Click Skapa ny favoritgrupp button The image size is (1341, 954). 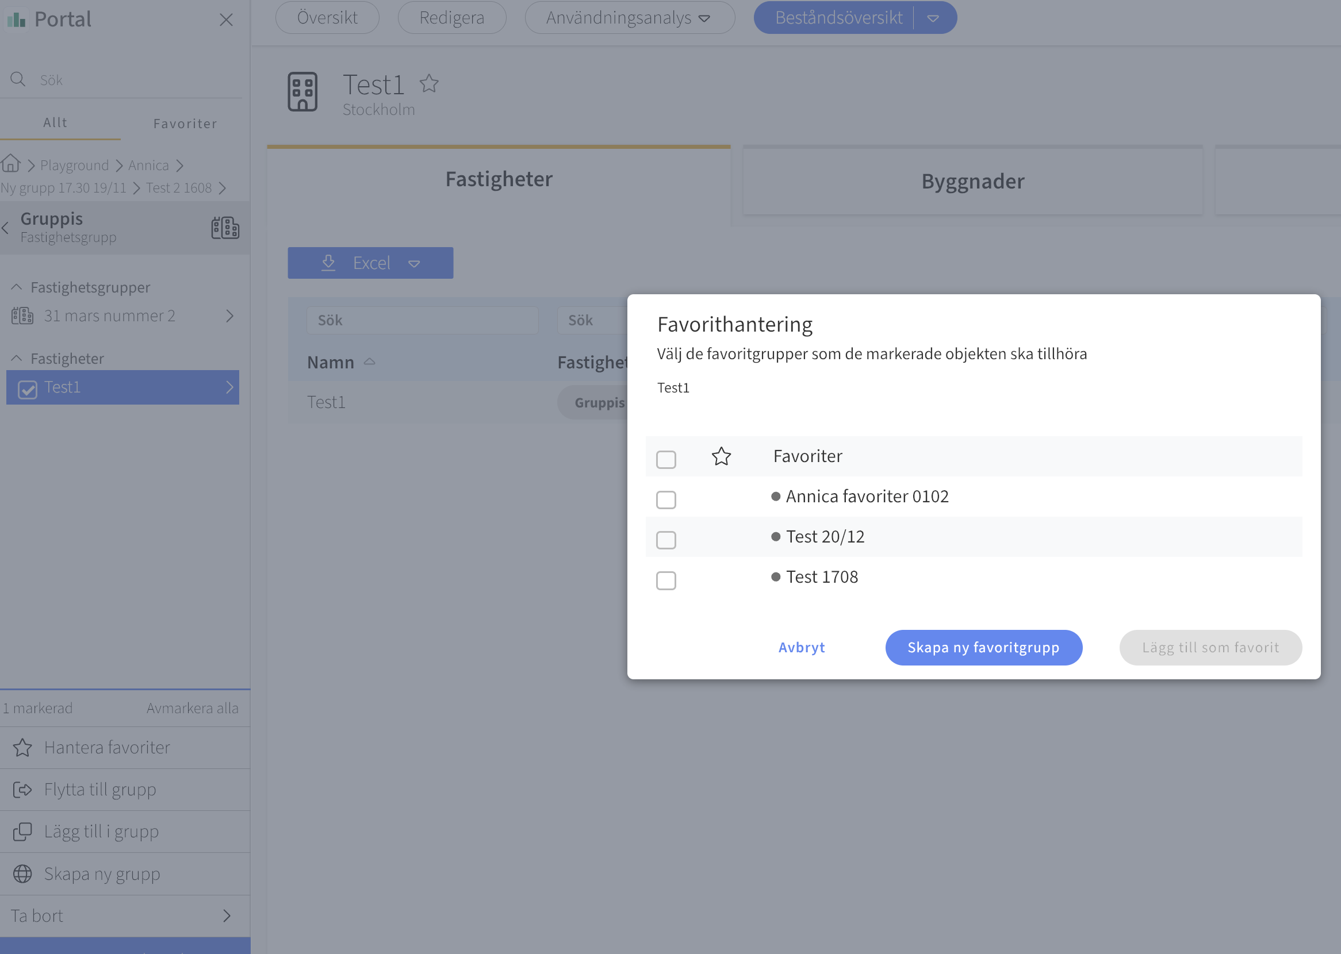[983, 647]
